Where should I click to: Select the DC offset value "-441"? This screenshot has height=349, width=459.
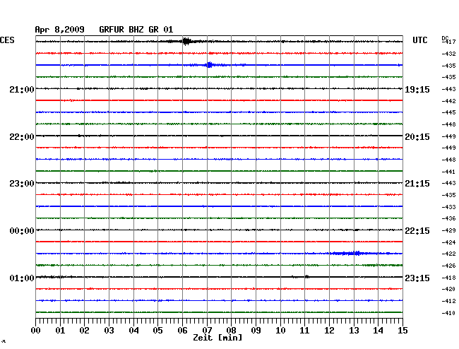click(x=448, y=172)
